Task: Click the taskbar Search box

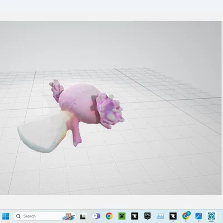Action: click(x=45, y=216)
